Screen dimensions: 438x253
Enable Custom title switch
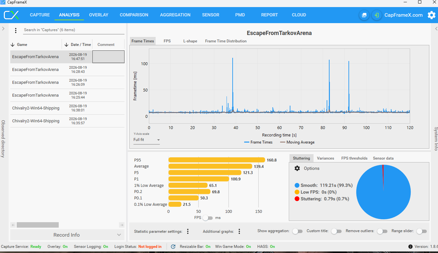pos(336,231)
